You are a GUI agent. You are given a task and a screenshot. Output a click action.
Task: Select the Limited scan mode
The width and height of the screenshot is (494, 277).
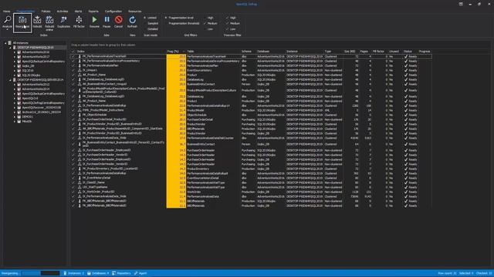(x=151, y=18)
